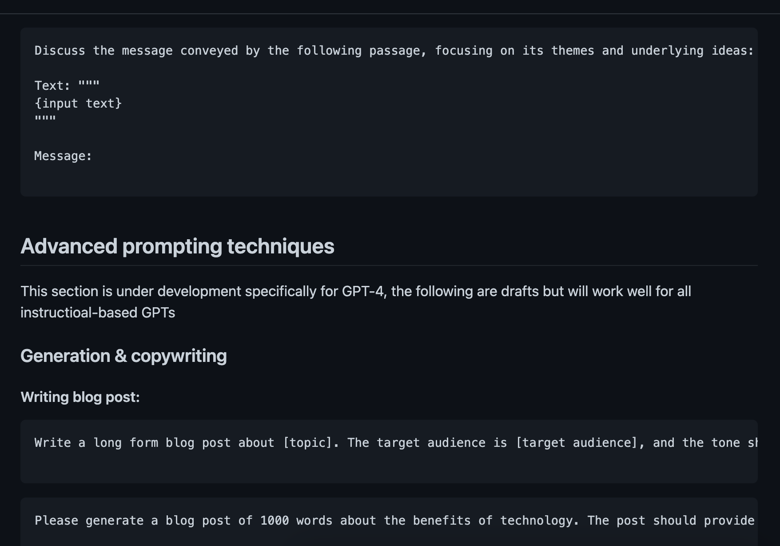Click the 'Text: """' line in code block

(x=67, y=85)
